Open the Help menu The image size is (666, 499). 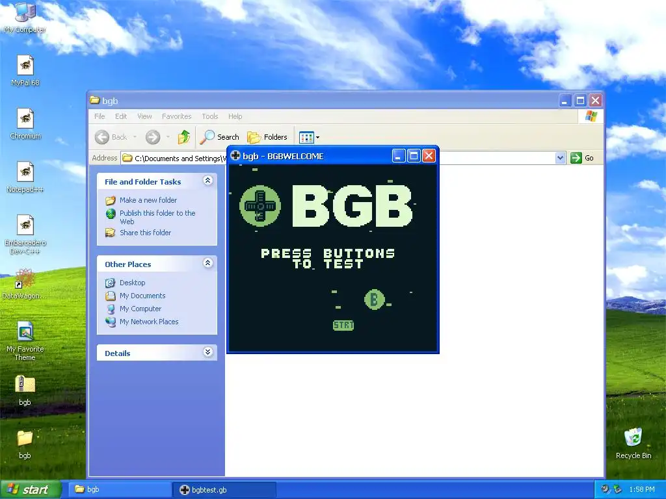point(235,116)
